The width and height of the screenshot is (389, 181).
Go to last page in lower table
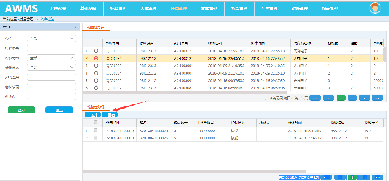(x=377, y=177)
